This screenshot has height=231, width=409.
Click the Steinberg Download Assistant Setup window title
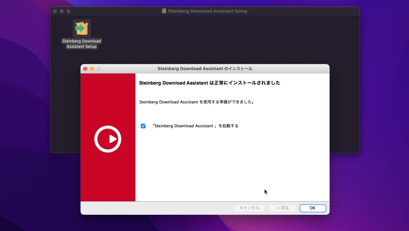point(208,11)
